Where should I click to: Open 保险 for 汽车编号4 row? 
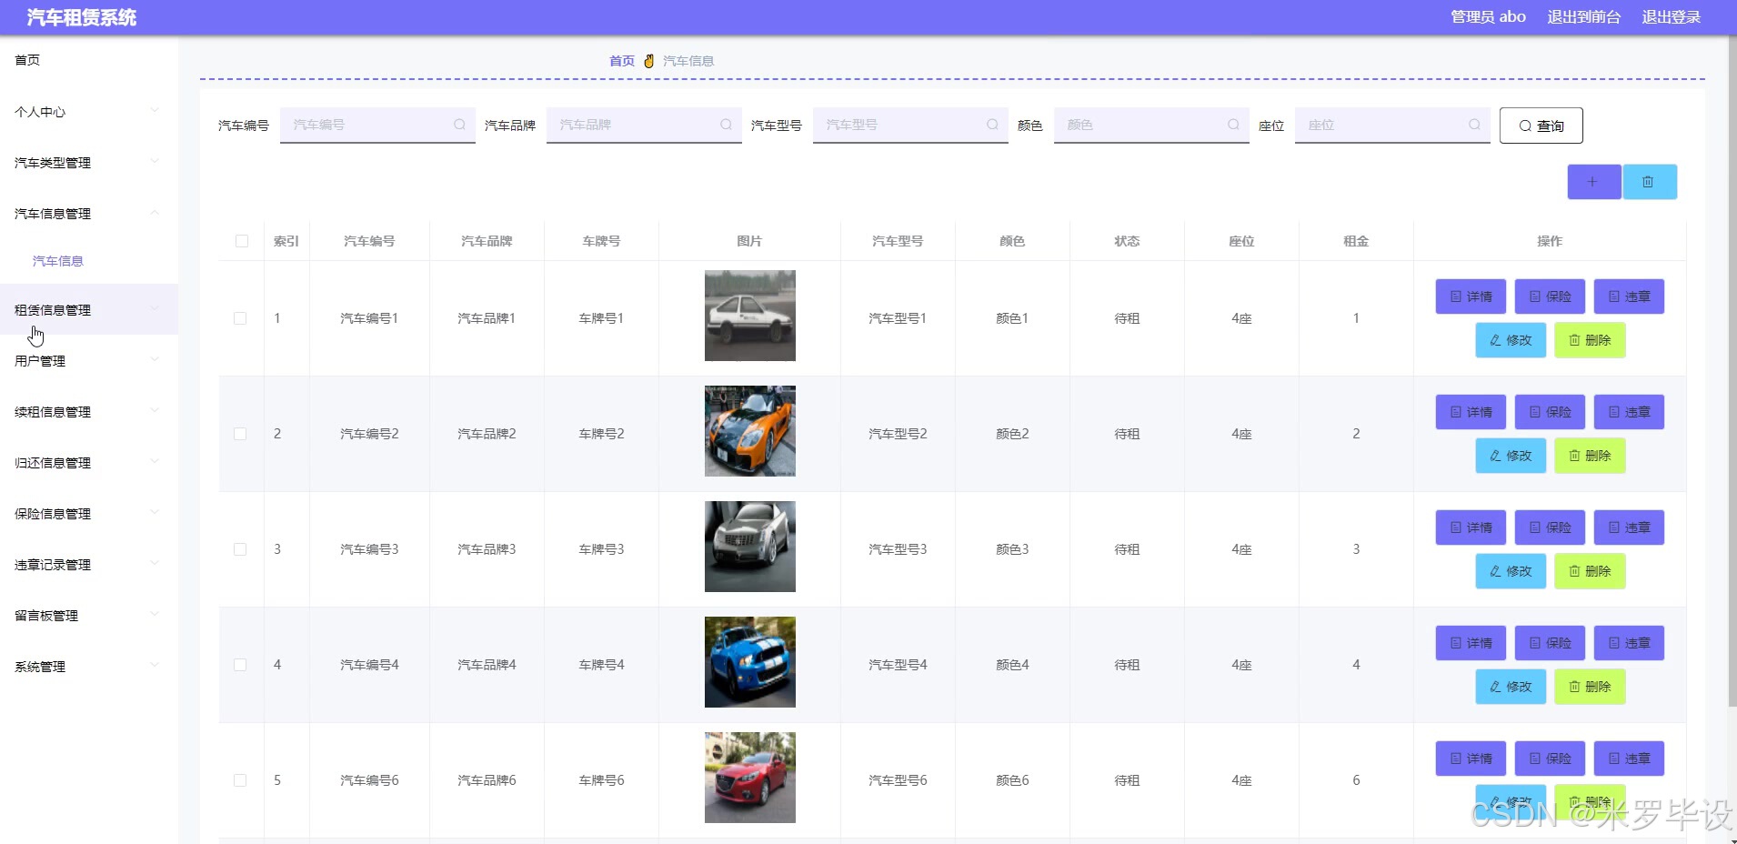(1550, 643)
